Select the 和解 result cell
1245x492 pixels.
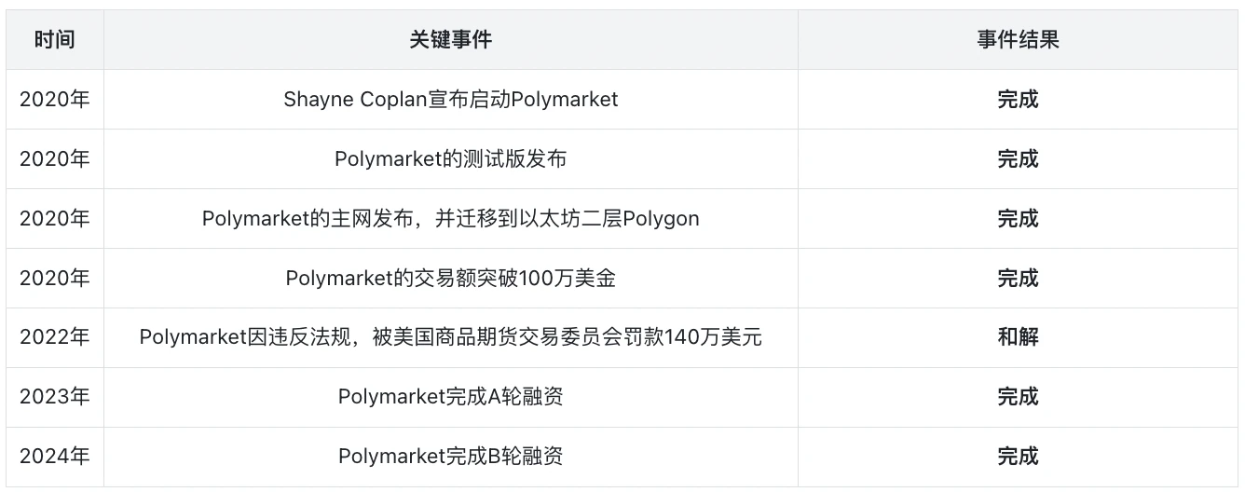1018,337
